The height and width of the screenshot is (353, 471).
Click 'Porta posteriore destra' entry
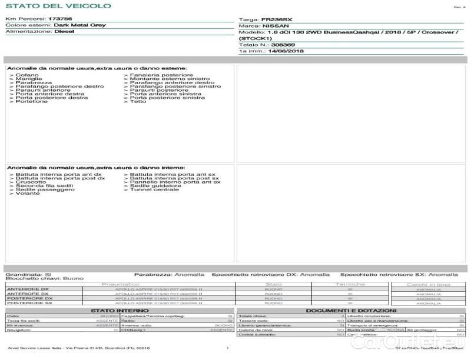click(x=52, y=98)
